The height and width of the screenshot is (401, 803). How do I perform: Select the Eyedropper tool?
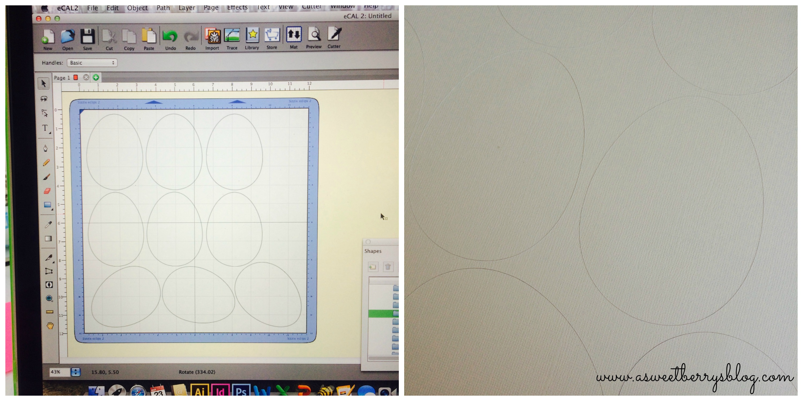tap(48, 225)
